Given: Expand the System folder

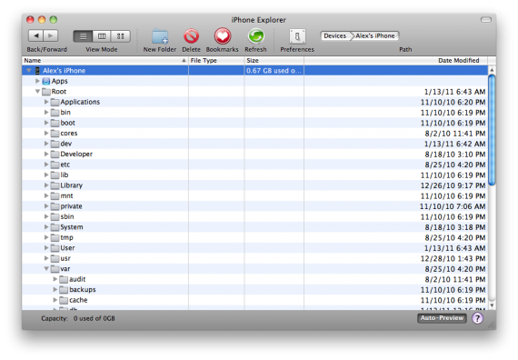Looking at the screenshot, I should coord(46,226).
